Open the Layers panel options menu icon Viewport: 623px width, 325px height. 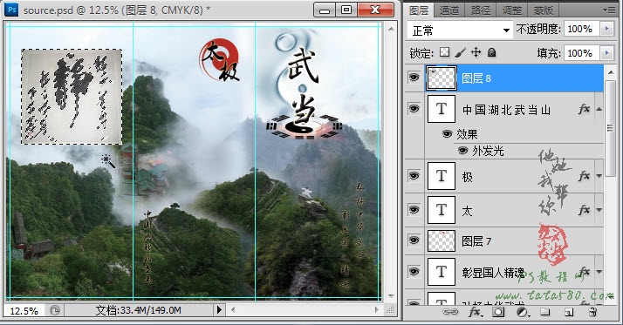click(609, 10)
